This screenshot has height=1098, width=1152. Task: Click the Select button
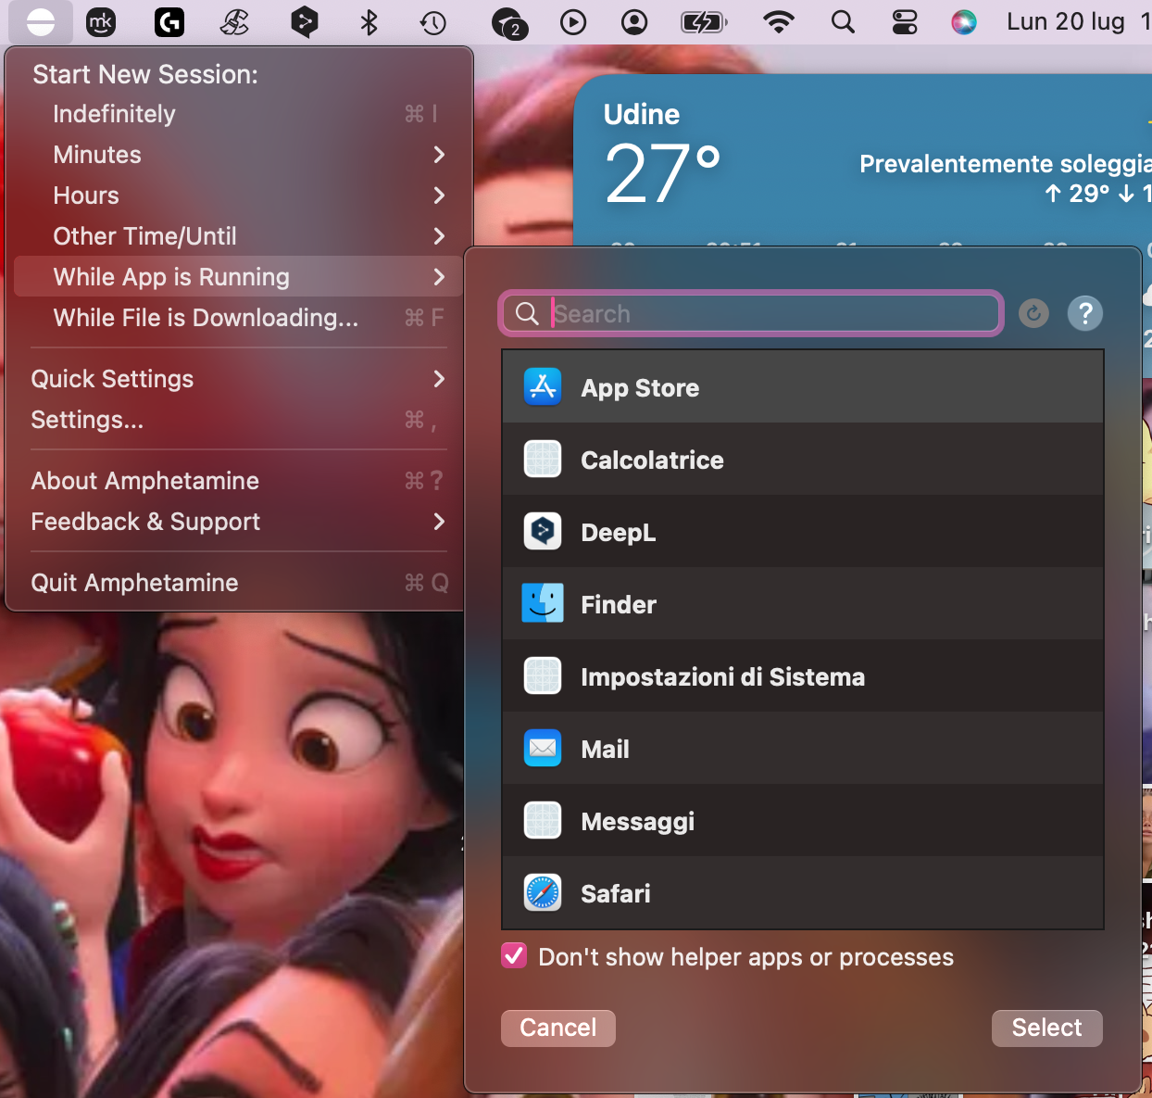click(1047, 1028)
